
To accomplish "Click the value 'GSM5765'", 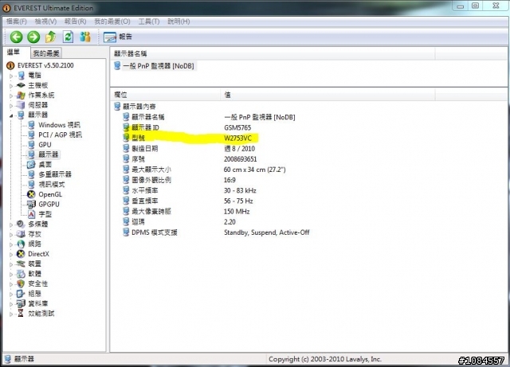I will [x=237, y=127].
